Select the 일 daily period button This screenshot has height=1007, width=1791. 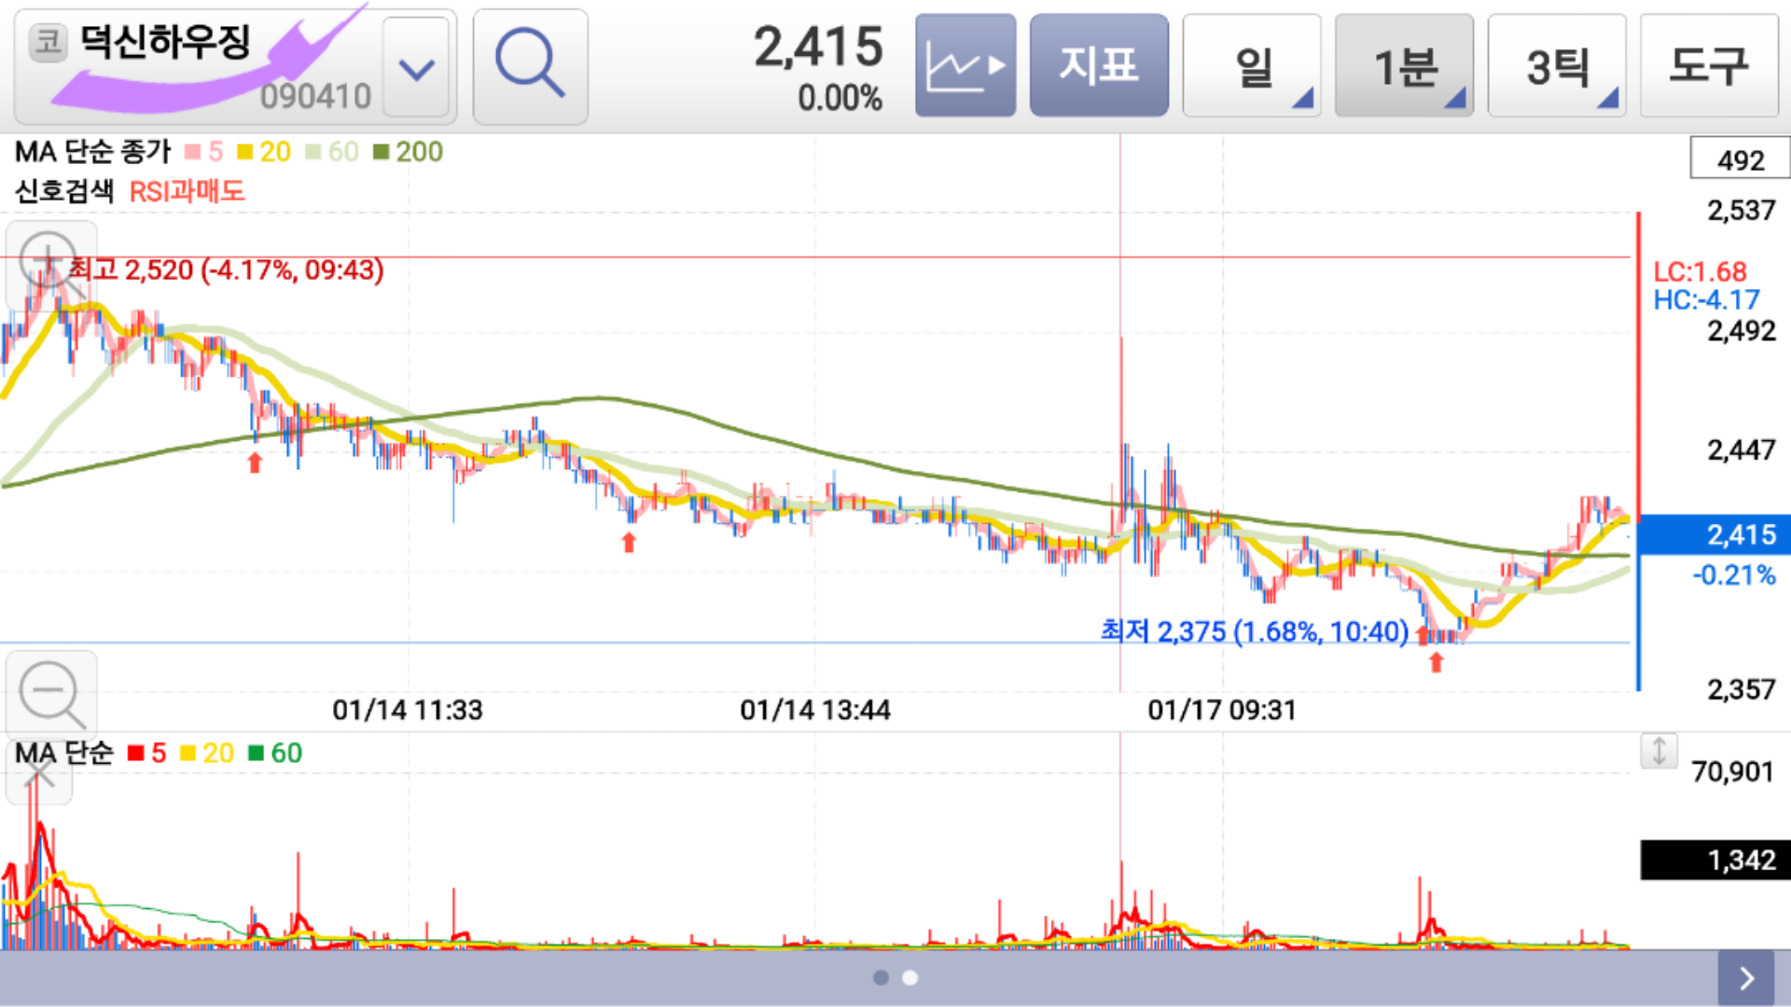(x=1252, y=65)
